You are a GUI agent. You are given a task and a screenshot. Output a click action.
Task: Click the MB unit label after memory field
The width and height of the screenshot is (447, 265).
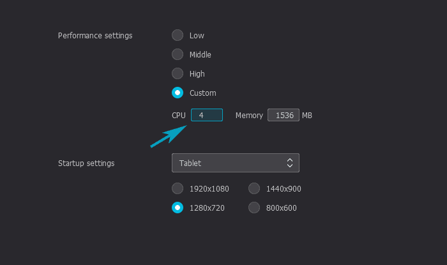[x=307, y=116]
